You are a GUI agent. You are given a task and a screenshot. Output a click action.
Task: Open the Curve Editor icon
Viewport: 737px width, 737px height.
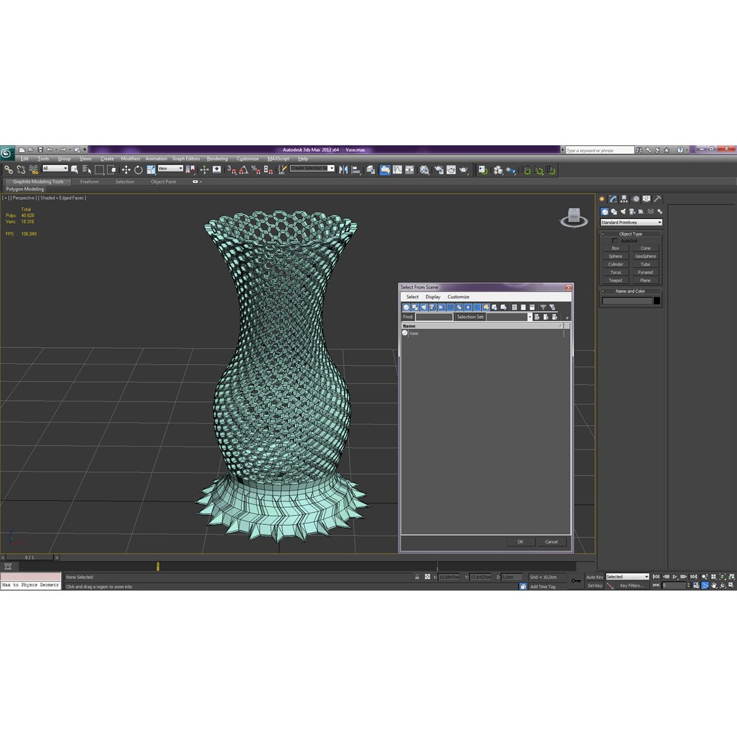398,170
